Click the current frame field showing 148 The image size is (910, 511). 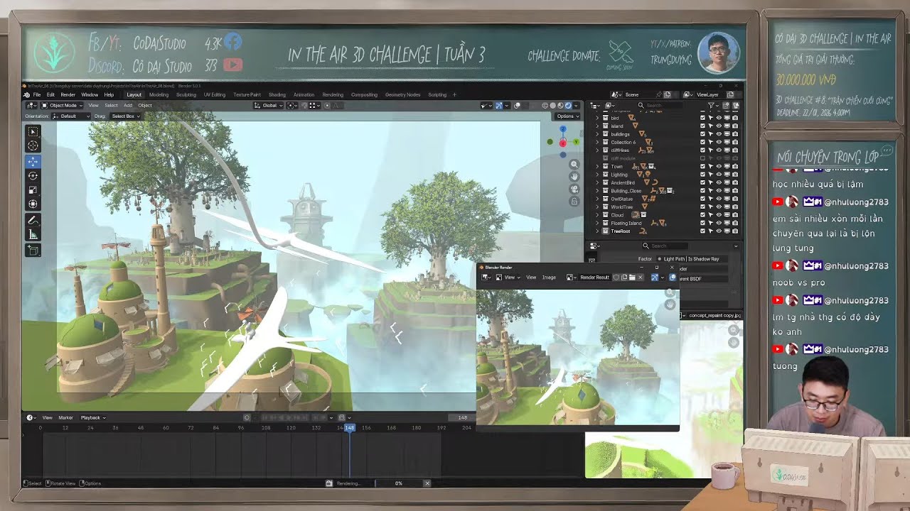click(462, 417)
